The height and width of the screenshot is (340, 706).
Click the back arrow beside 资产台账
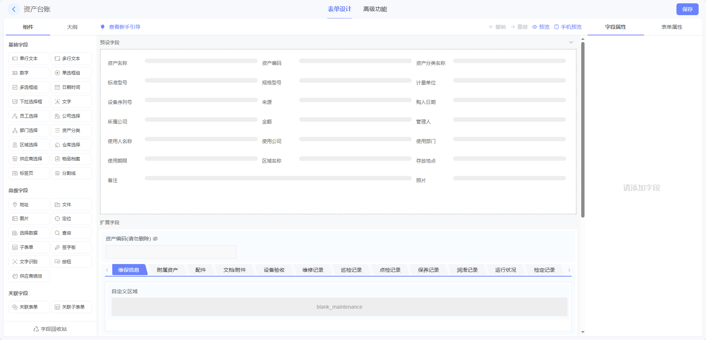tap(14, 9)
